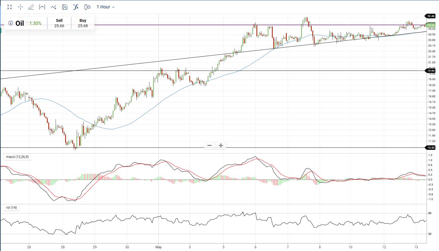Click the trend line arrow icon
The height and width of the screenshot is (251, 439).
click(x=53, y=7)
